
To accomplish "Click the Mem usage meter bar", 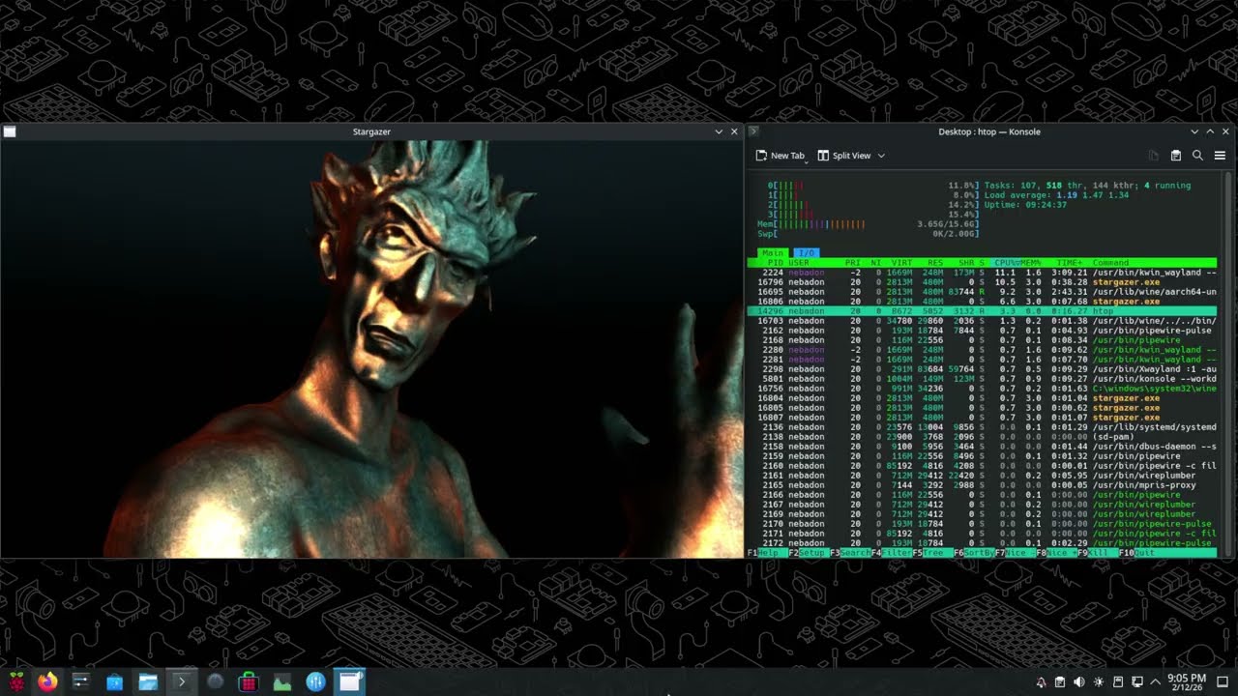I will coord(869,224).
